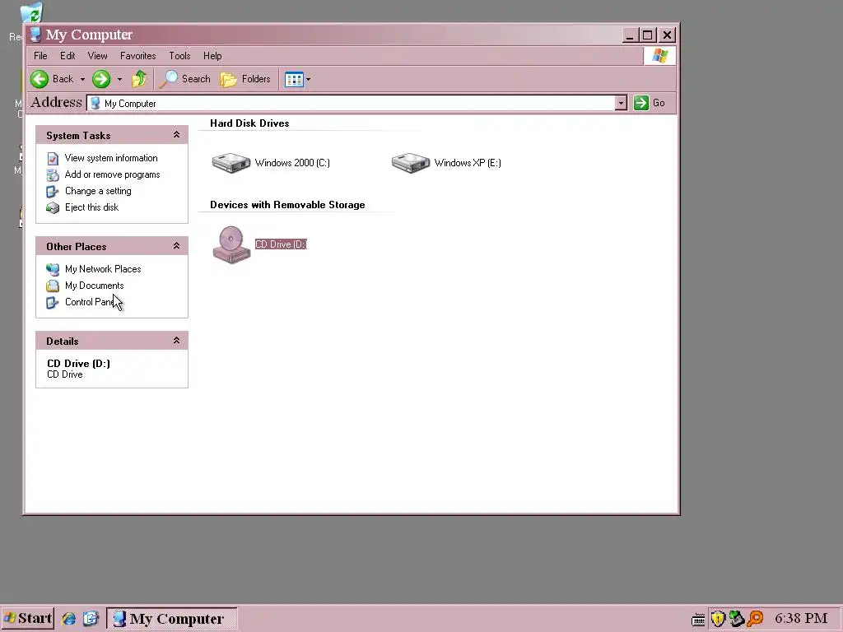Click the Hard Disk Drives group heading
Screen dimensions: 843x632
coord(249,123)
